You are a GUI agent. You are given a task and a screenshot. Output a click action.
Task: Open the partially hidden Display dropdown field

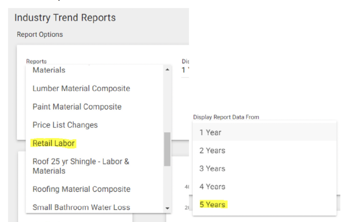tap(185, 70)
